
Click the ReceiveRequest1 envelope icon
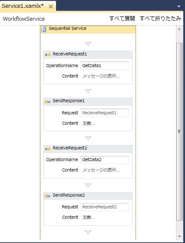coord(48,55)
